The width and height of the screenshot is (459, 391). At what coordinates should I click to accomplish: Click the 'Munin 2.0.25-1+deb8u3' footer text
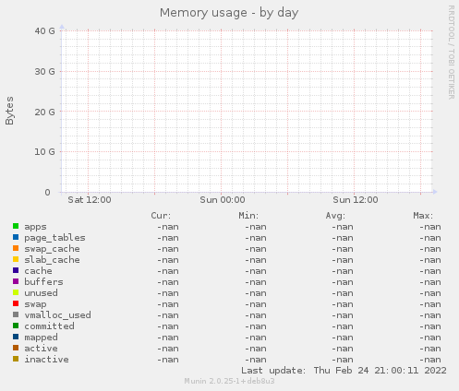click(x=229, y=381)
